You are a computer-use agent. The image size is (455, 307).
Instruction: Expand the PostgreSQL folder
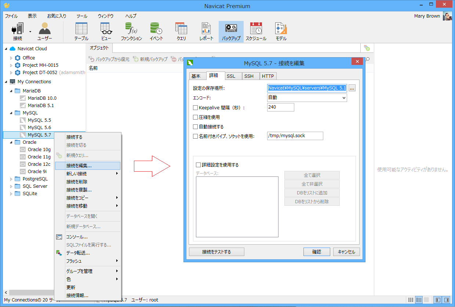[x=11, y=179]
